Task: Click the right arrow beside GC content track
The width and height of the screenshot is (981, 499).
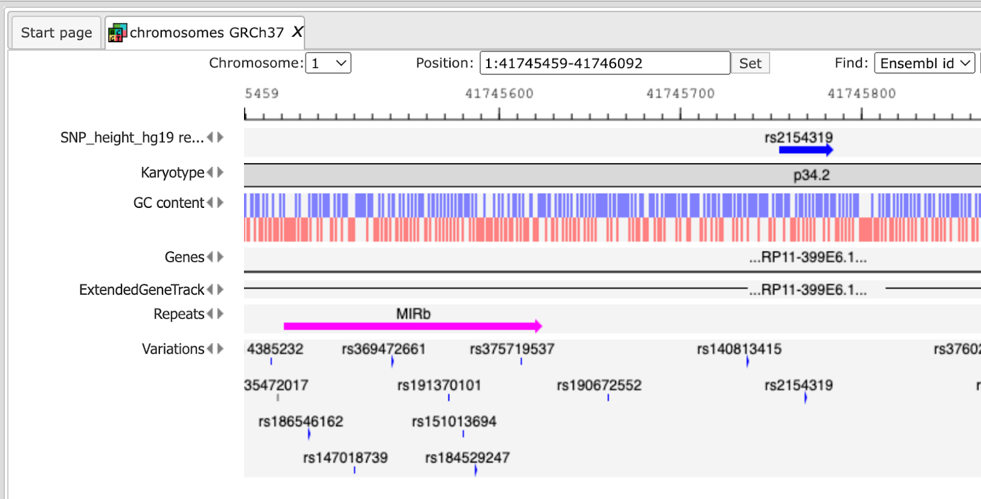Action: pos(221,202)
